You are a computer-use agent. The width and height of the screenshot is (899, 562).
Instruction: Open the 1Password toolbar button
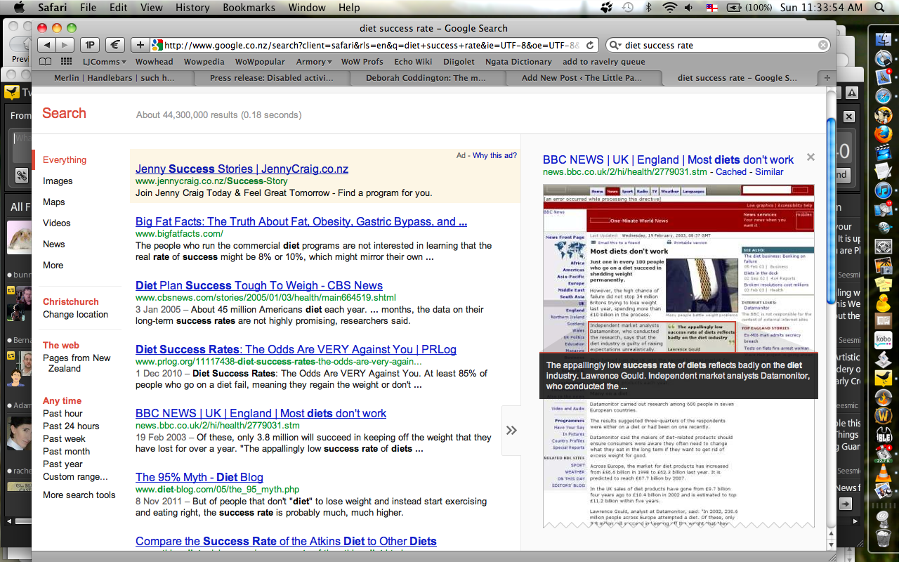coord(90,45)
